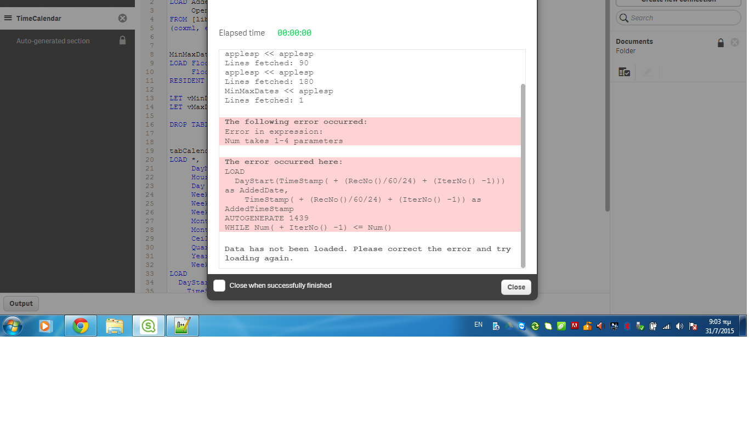Open Windows Explorer from taskbar
749x421 pixels.
point(115,326)
